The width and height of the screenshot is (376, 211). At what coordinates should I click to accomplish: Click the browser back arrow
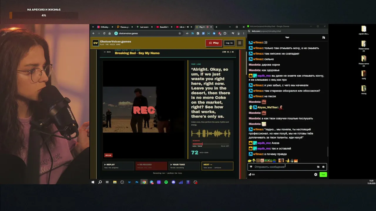(93, 33)
